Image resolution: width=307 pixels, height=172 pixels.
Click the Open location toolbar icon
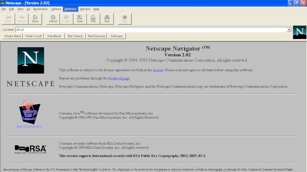click(80, 19)
